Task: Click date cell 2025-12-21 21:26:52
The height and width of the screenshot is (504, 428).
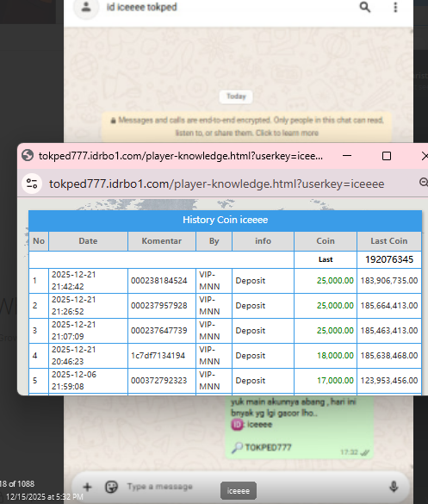Action: click(x=88, y=306)
